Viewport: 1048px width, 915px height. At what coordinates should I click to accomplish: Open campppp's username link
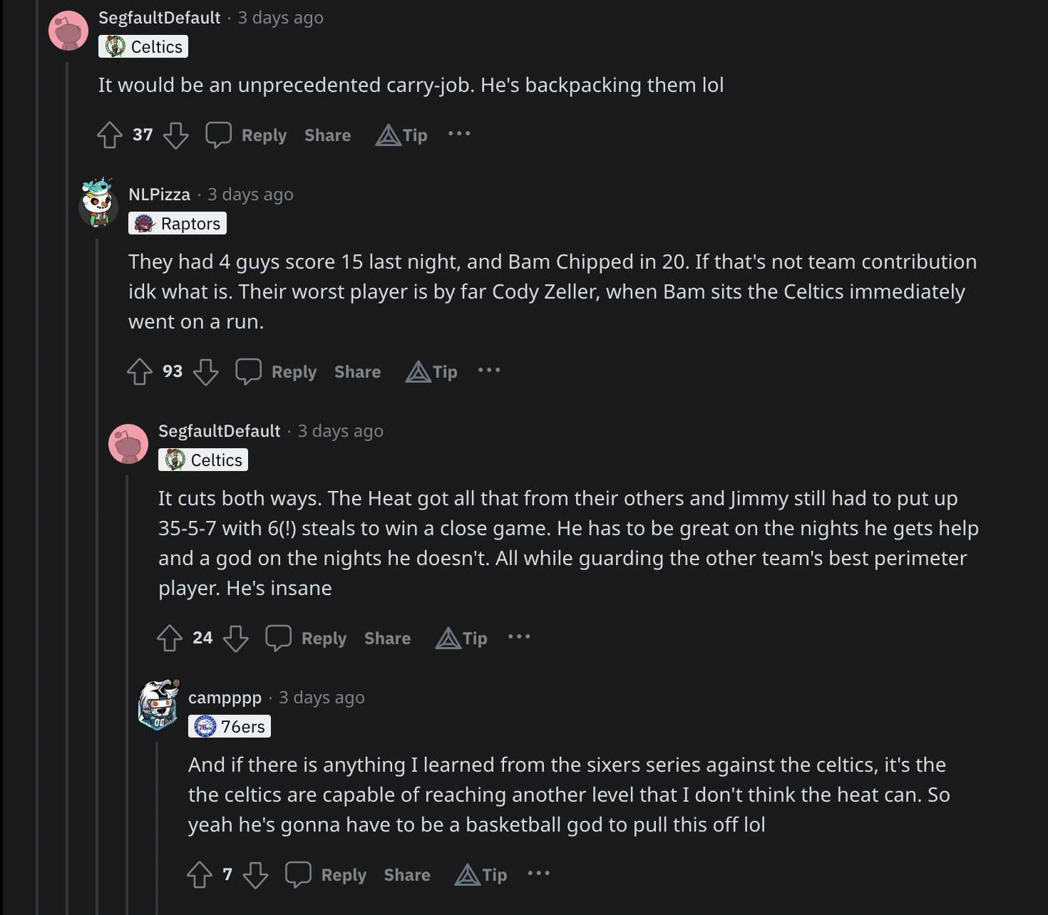pyautogui.click(x=225, y=698)
